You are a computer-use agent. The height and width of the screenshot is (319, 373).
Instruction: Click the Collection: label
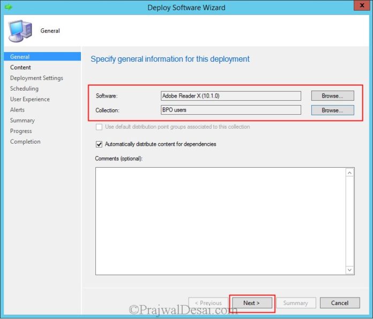pos(107,110)
